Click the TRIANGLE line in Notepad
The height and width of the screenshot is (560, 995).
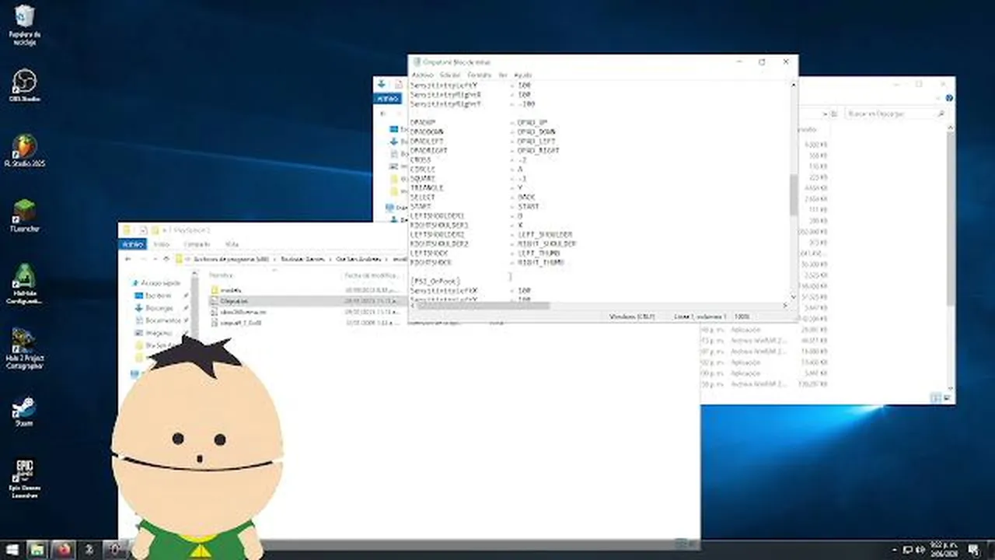pyautogui.click(x=427, y=187)
